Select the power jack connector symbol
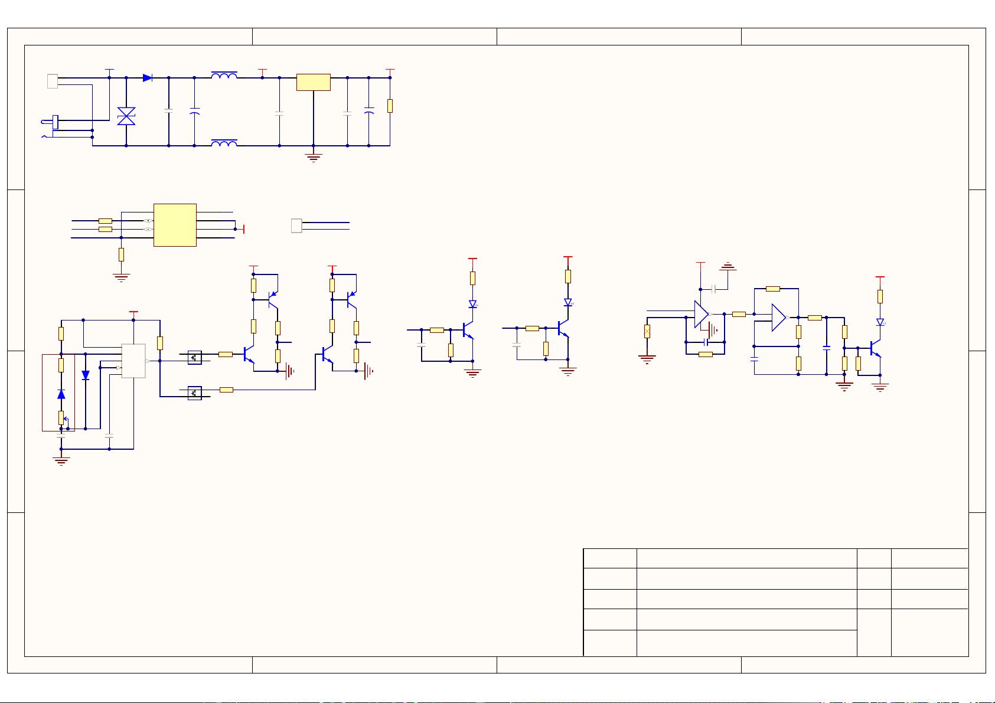 coord(56,122)
